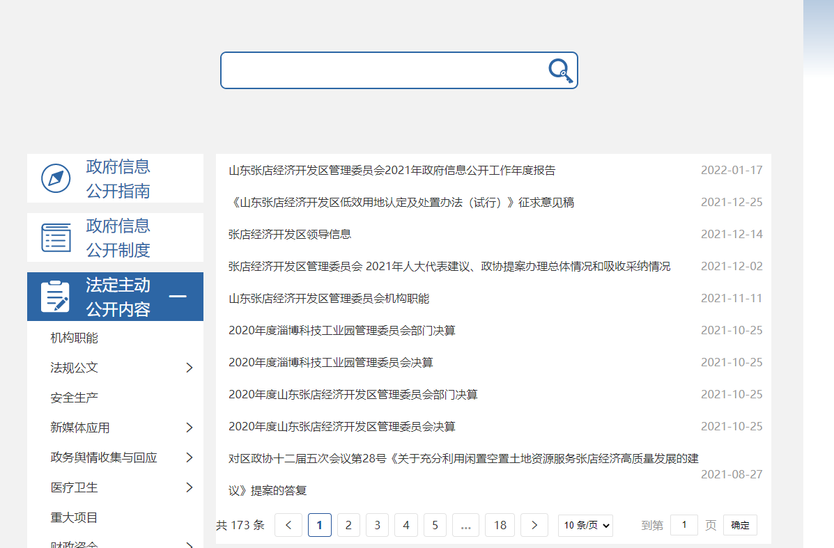Open the 10 条/页 page size dropdown
Image resolution: width=834 pixels, height=548 pixels.
point(585,525)
